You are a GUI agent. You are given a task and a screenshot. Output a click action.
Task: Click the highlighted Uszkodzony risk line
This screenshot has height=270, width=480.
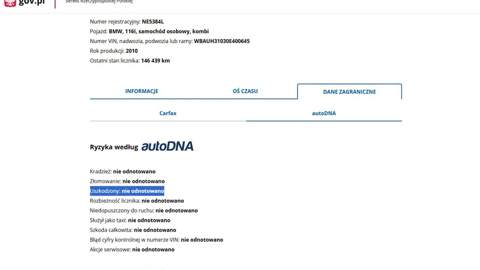pos(127,191)
